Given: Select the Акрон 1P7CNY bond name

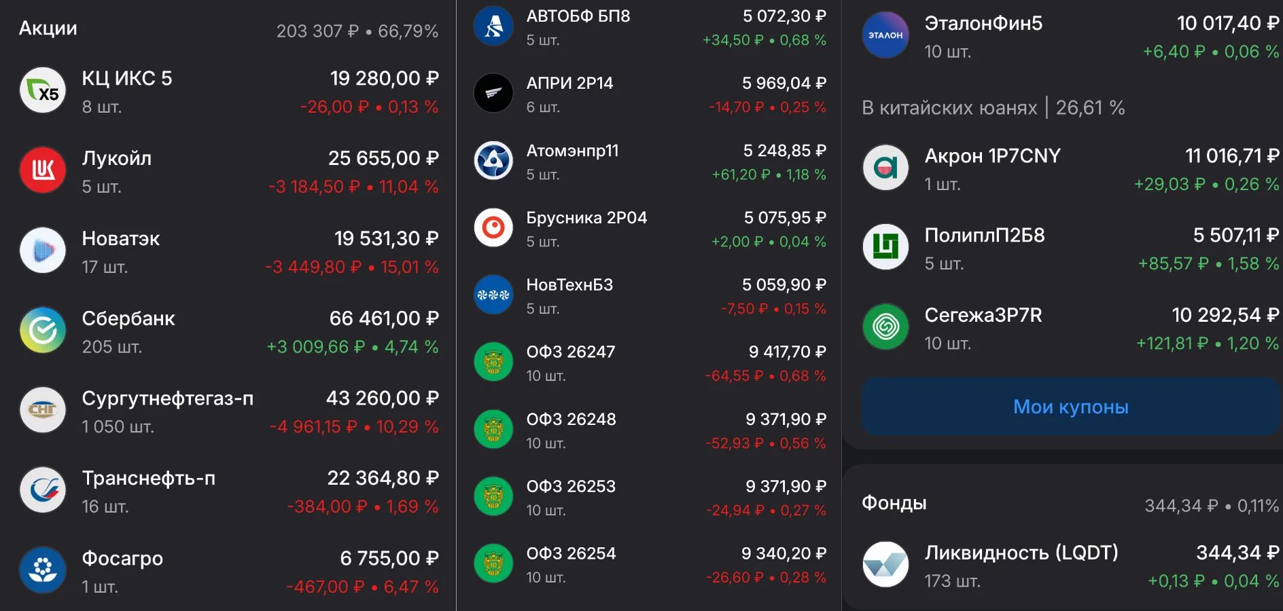Looking at the screenshot, I should point(992,155).
